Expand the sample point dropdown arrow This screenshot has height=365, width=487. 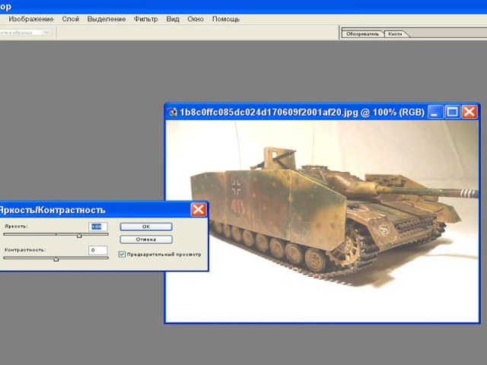tap(46, 32)
